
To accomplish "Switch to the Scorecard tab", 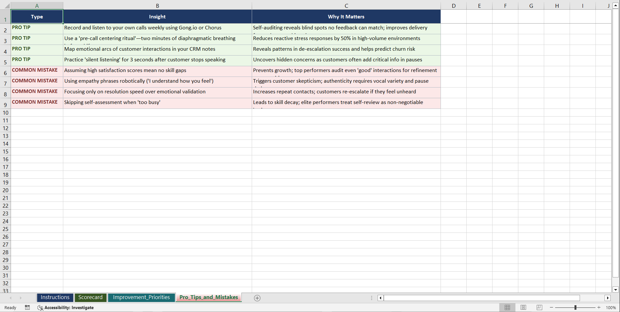I will click(x=90, y=297).
